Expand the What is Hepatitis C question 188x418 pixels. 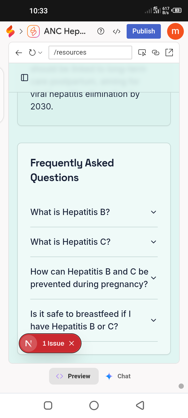[x=94, y=242]
